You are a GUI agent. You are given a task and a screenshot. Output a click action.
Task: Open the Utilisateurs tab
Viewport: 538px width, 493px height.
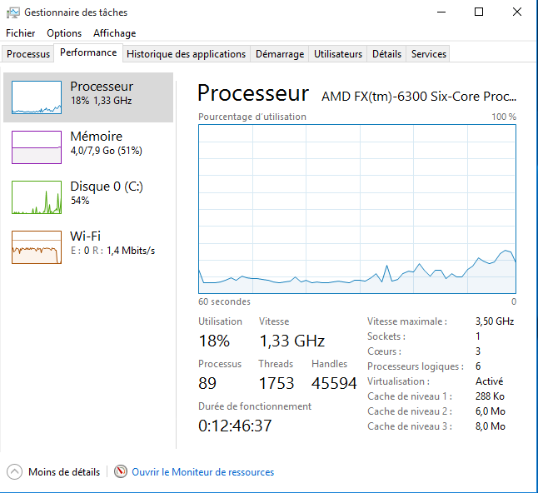(338, 54)
